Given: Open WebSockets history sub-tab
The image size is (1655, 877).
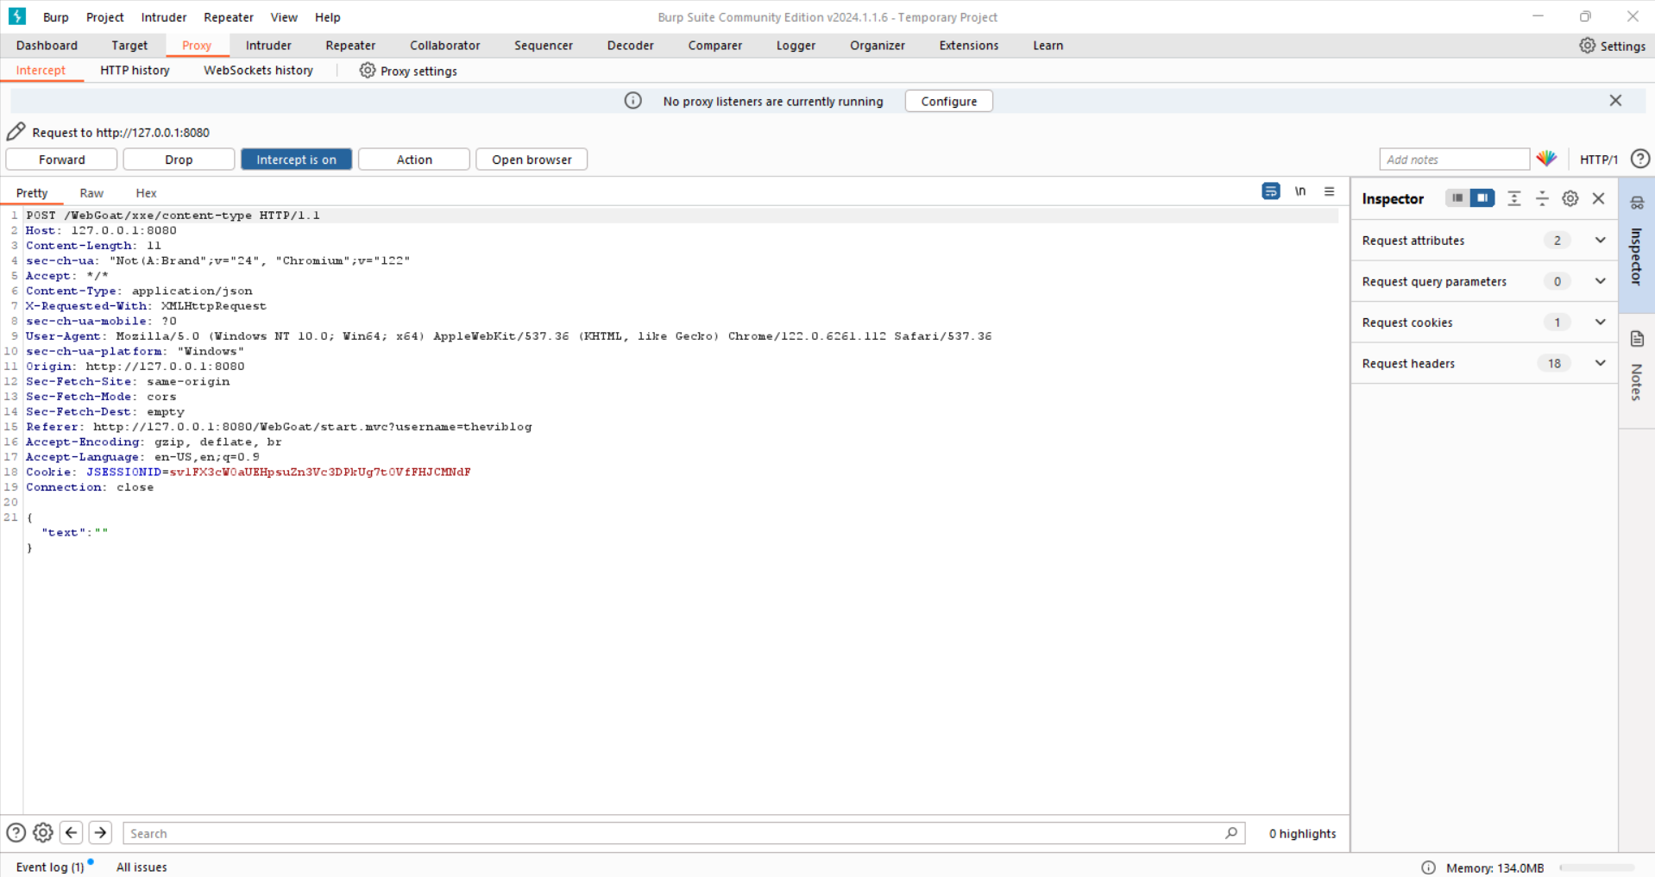Looking at the screenshot, I should [x=258, y=71].
